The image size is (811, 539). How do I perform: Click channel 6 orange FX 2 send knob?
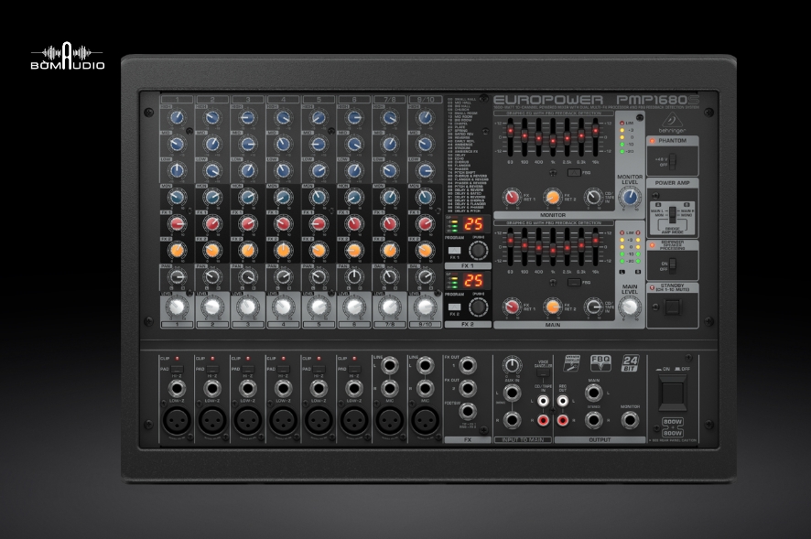[x=353, y=251]
